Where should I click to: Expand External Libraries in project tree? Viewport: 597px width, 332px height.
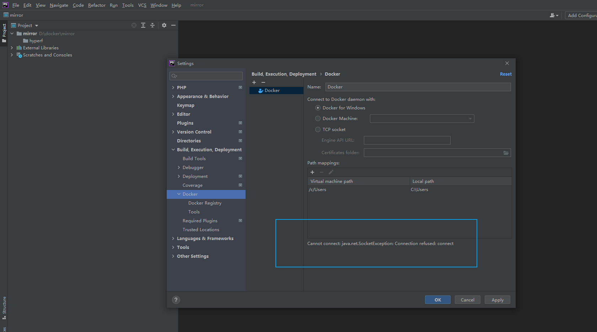point(12,48)
